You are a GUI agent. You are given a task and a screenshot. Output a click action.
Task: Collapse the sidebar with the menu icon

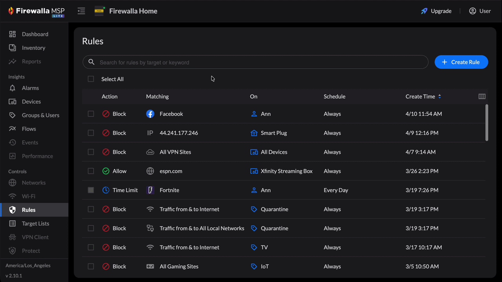tap(81, 11)
